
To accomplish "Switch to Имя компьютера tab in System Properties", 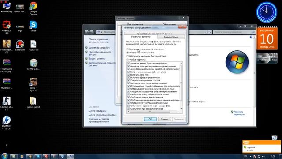I will (135, 24).
